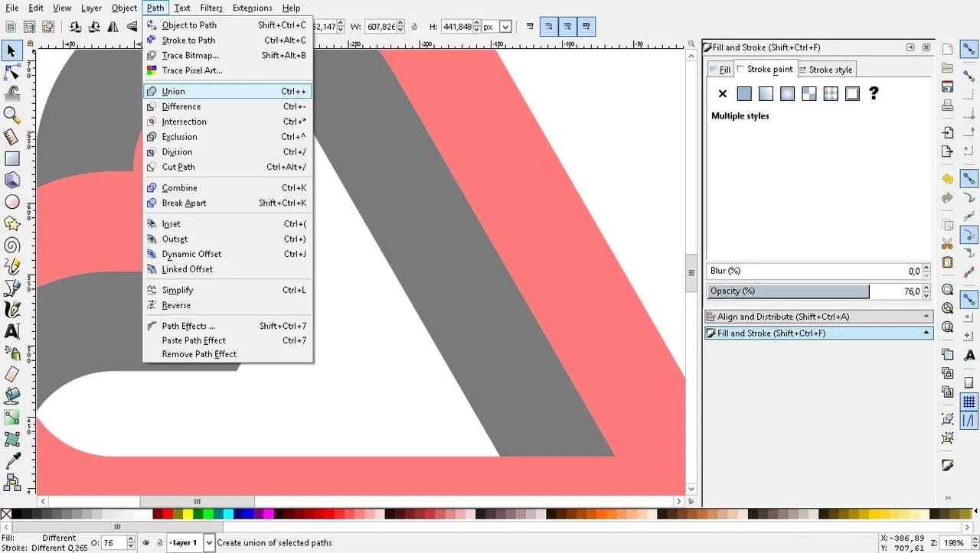Choose Trace Bitmap from the Path menu

[227, 55]
